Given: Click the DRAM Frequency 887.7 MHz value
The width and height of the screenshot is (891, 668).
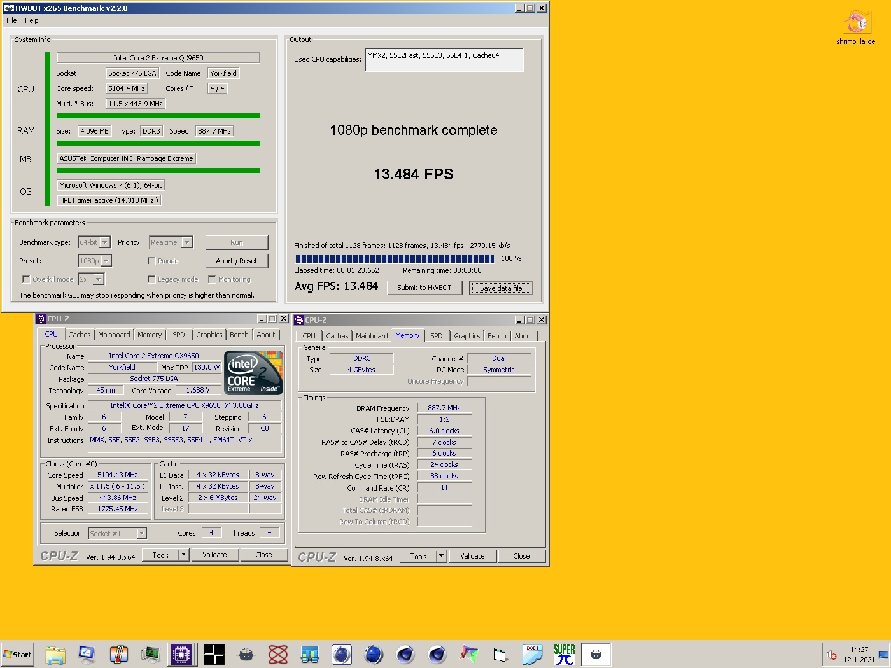Looking at the screenshot, I should [x=444, y=408].
